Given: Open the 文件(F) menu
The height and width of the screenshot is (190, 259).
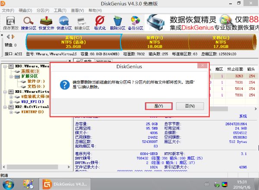Looking at the screenshot, I should point(8,10).
